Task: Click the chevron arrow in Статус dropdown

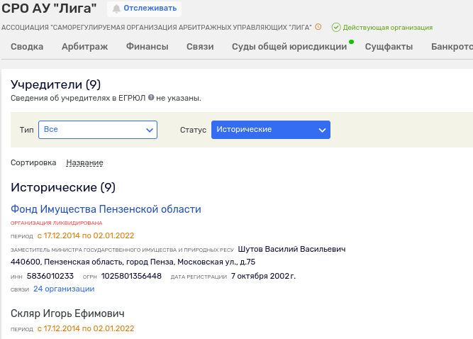Action: point(322,130)
